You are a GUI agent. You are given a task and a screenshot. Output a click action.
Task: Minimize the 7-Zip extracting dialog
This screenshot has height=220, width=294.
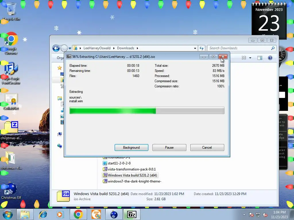pos(204,57)
